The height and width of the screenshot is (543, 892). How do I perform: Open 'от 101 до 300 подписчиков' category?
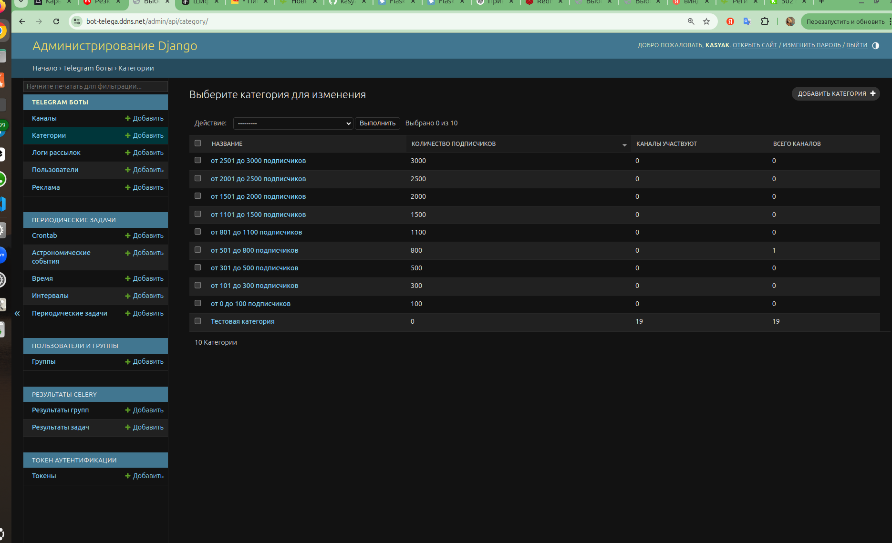254,286
